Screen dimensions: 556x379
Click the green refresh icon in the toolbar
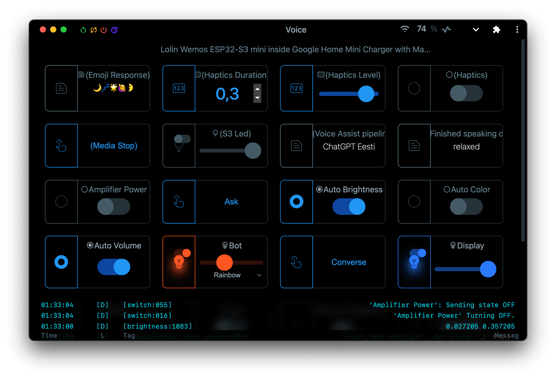pos(83,29)
